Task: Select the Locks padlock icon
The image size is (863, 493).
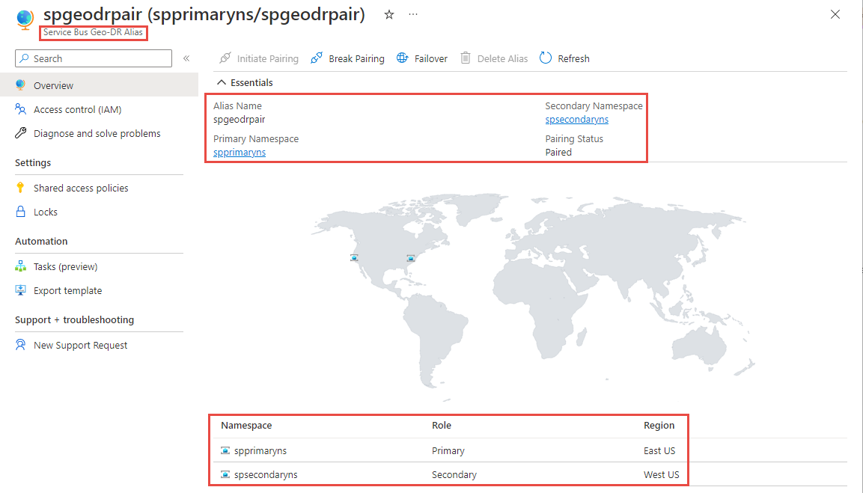Action: tap(21, 212)
